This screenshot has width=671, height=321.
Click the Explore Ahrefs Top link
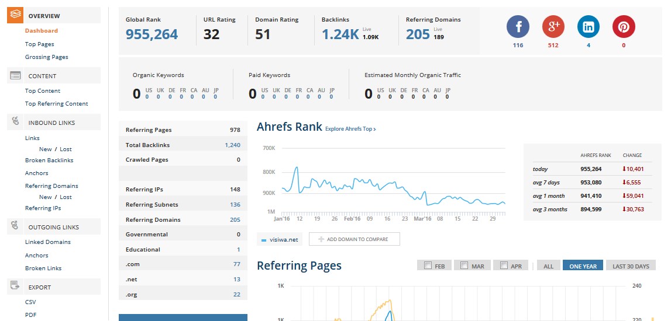pos(350,128)
